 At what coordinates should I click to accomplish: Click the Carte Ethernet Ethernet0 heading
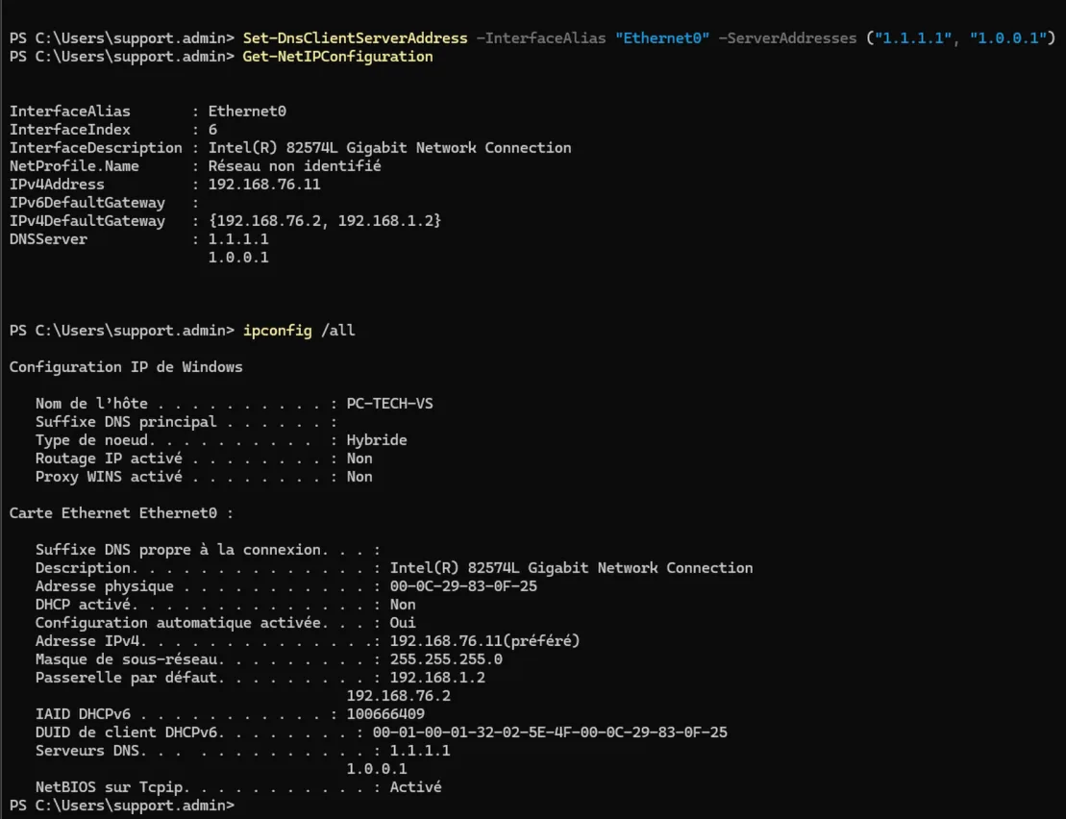(121, 513)
